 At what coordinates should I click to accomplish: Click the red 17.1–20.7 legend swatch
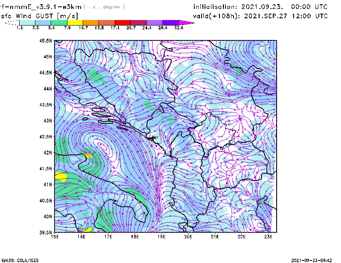pyautogui.click(x=123, y=23)
